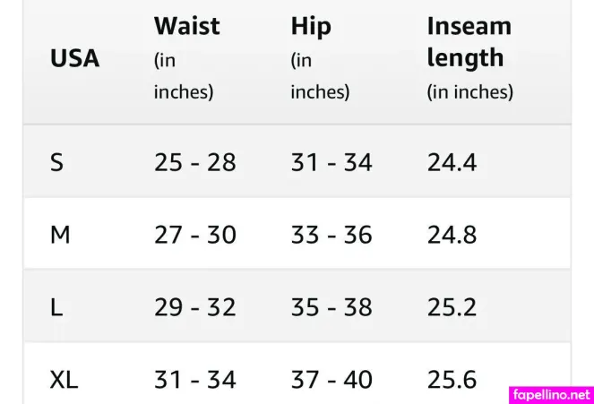This screenshot has height=404, width=594.
Task: Click waist value 29 - 32
Action: coord(194,307)
